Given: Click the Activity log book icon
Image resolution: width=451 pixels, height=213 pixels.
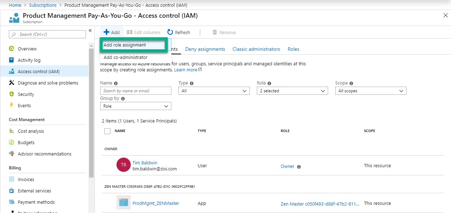Looking at the screenshot, I should (12, 60).
